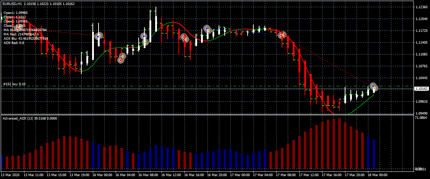Click the red sell arrow near 16 Mar 15:00

tap(184, 37)
